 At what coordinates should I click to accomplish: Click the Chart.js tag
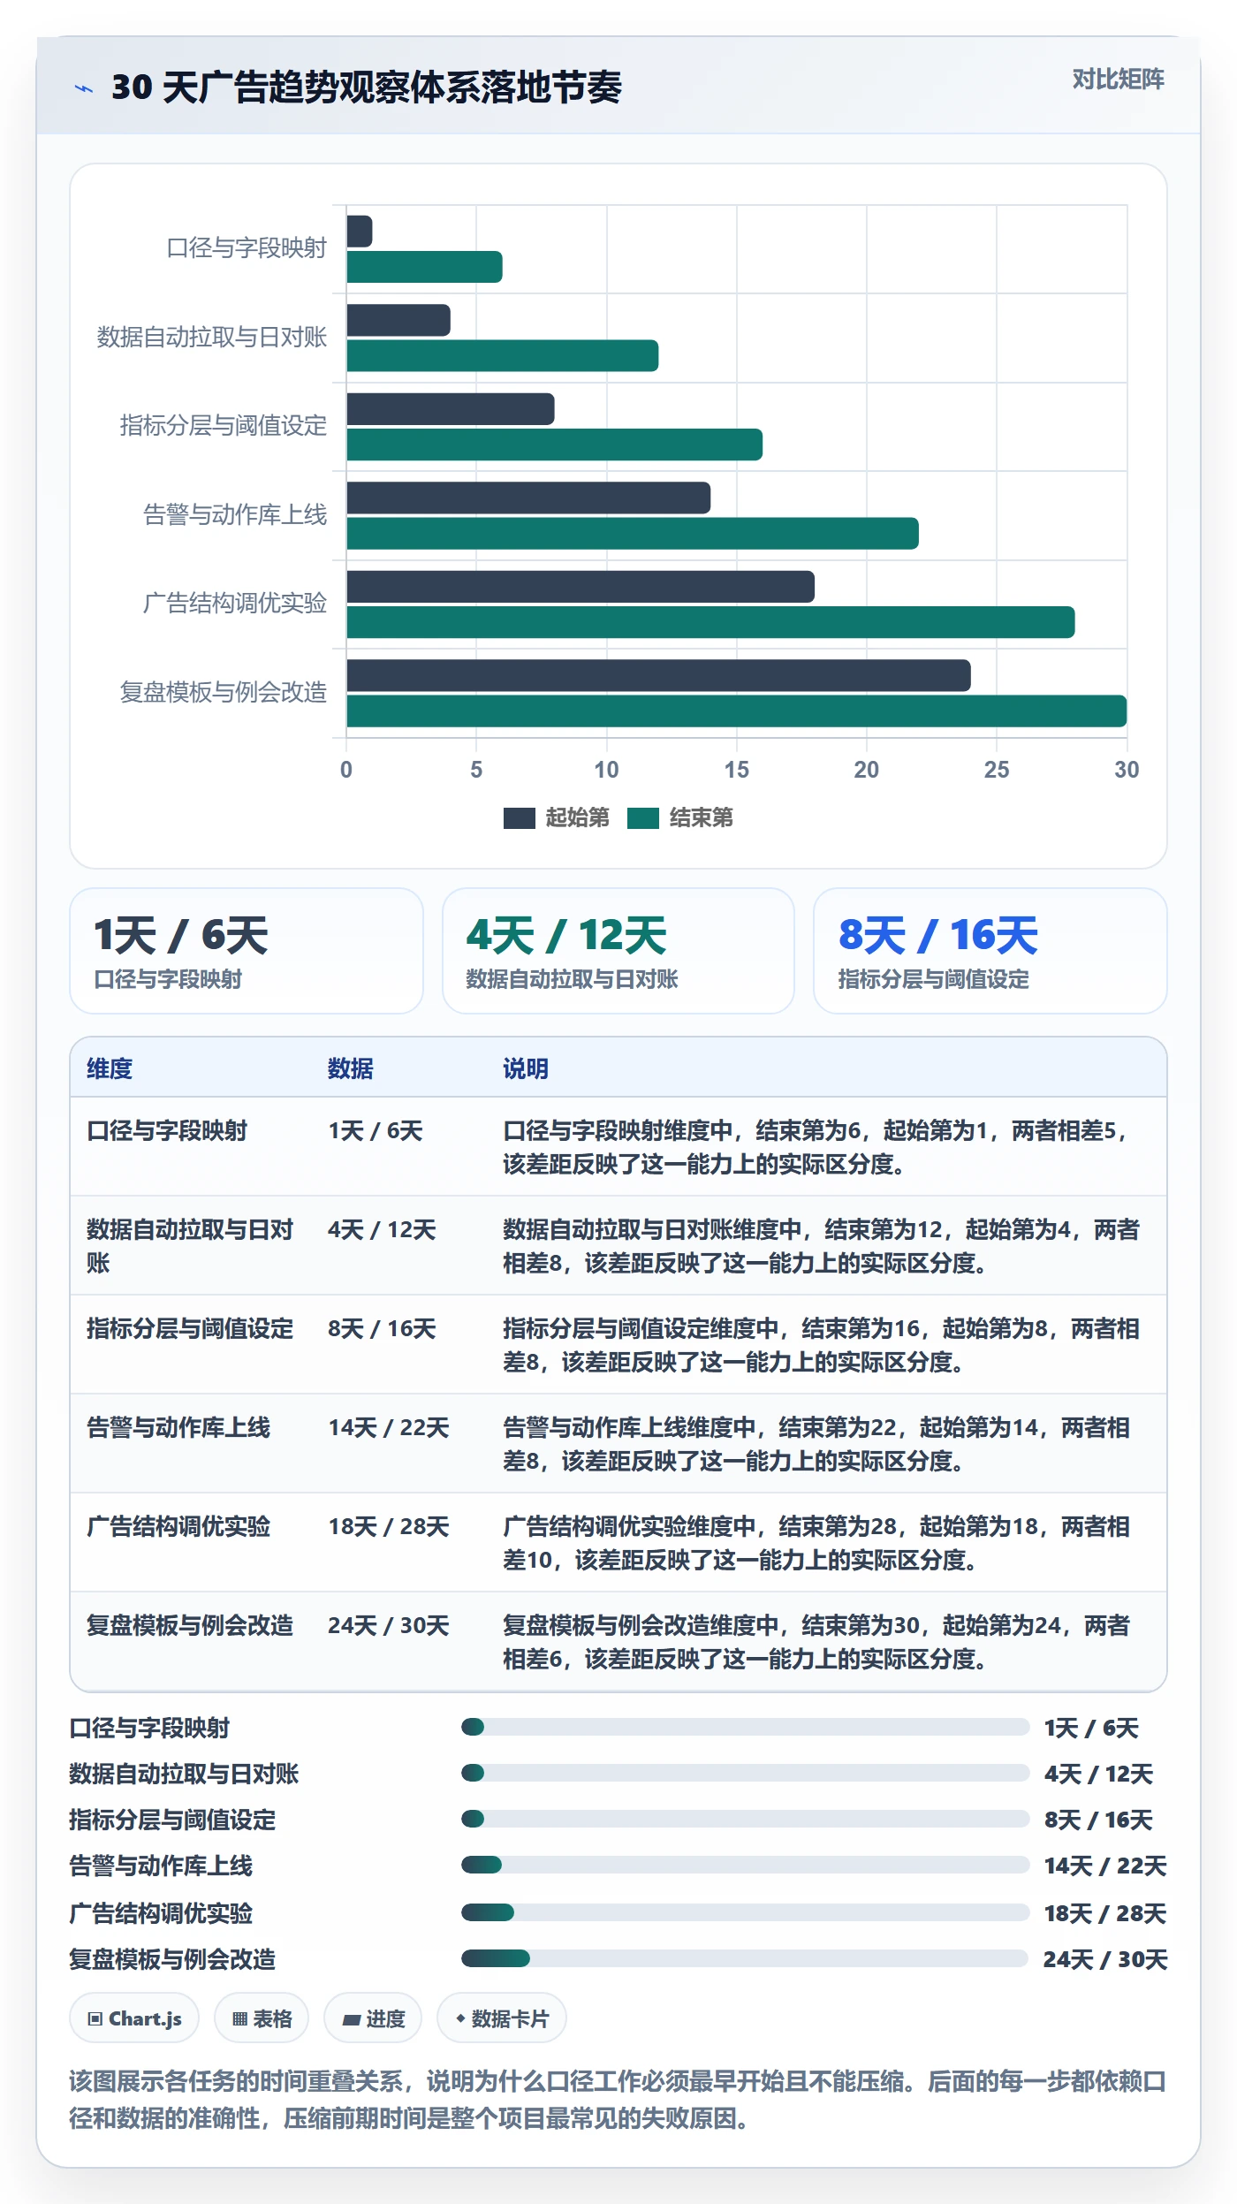click(x=134, y=2018)
